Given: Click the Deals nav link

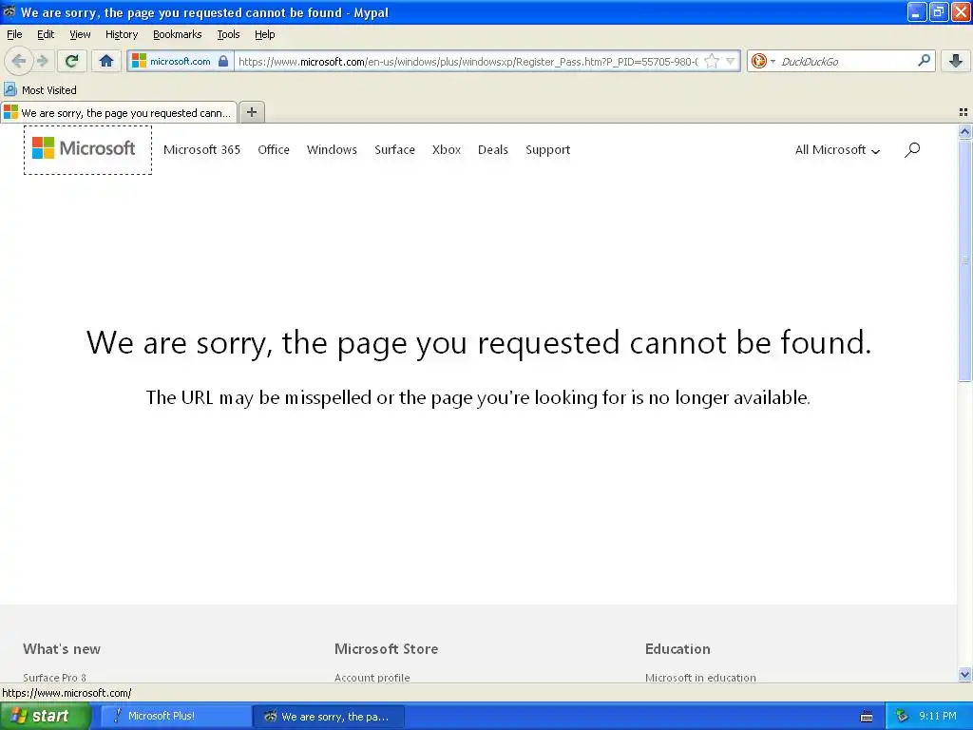Looking at the screenshot, I should [x=493, y=149].
